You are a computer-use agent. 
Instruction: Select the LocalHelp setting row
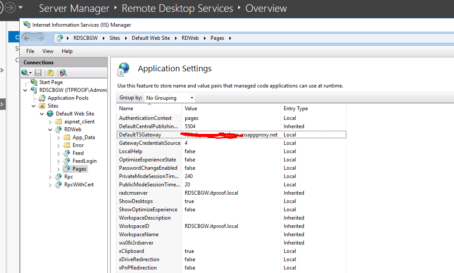(231, 151)
